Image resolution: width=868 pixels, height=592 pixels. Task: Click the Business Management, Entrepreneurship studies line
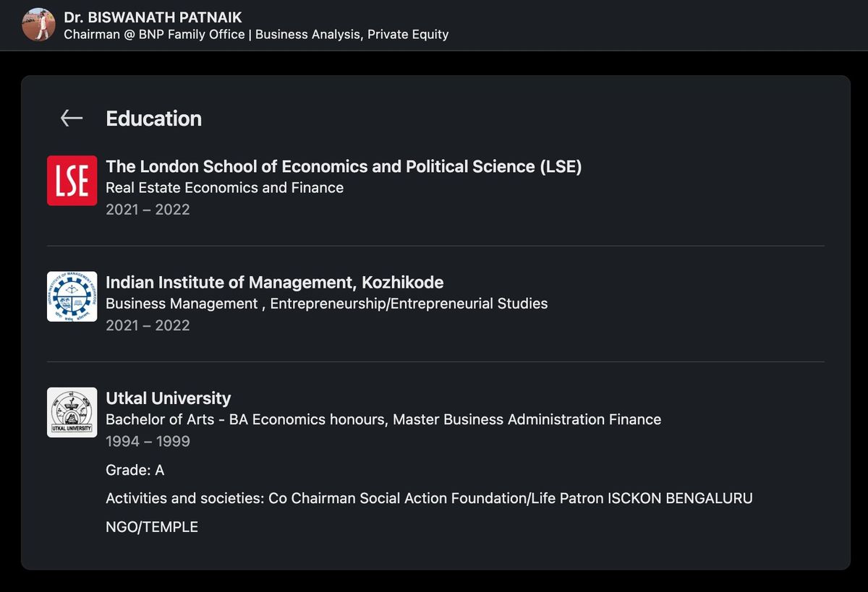point(327,304)
